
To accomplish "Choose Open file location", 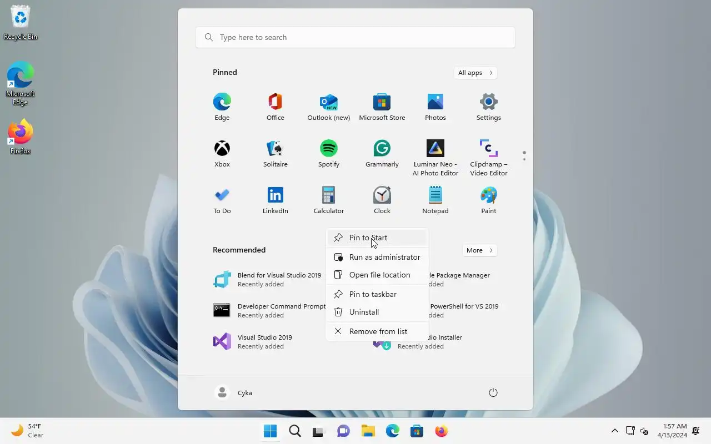I will coord(377,275).
